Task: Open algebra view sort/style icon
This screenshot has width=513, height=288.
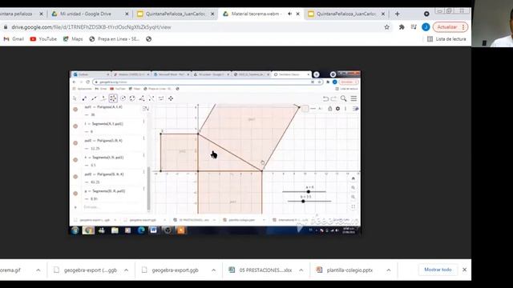Action: click(146, 109)
